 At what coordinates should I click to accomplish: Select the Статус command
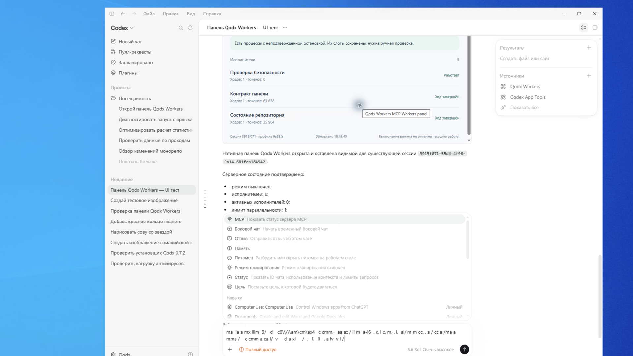345,277
